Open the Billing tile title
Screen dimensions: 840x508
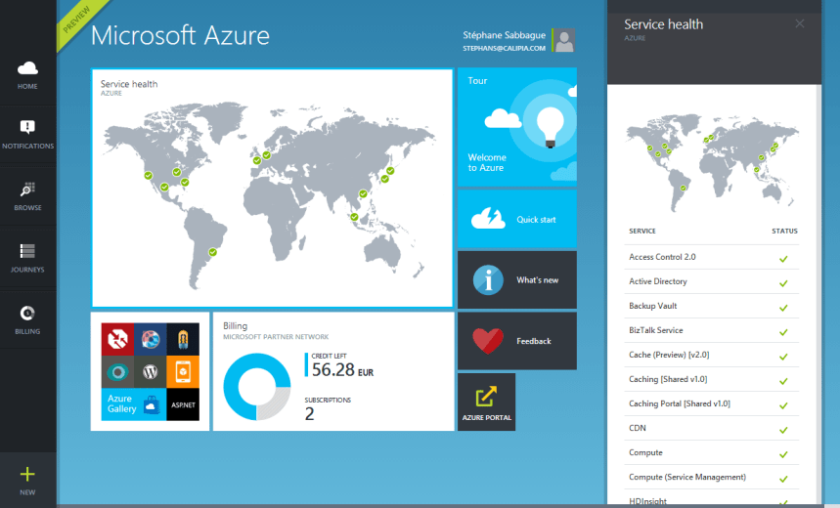(235, 325)
